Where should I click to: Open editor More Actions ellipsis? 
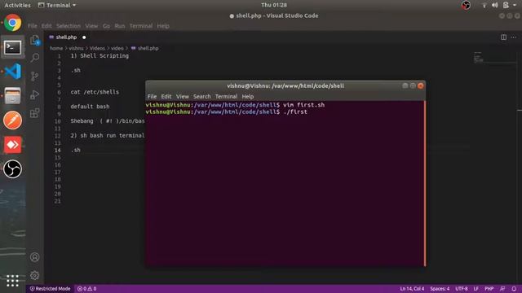tap(513, 37)
